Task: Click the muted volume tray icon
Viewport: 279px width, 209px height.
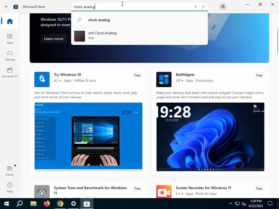Action: [244, 204]
